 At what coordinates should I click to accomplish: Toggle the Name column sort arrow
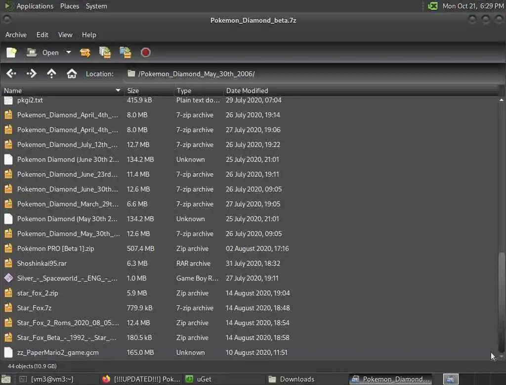118,91
